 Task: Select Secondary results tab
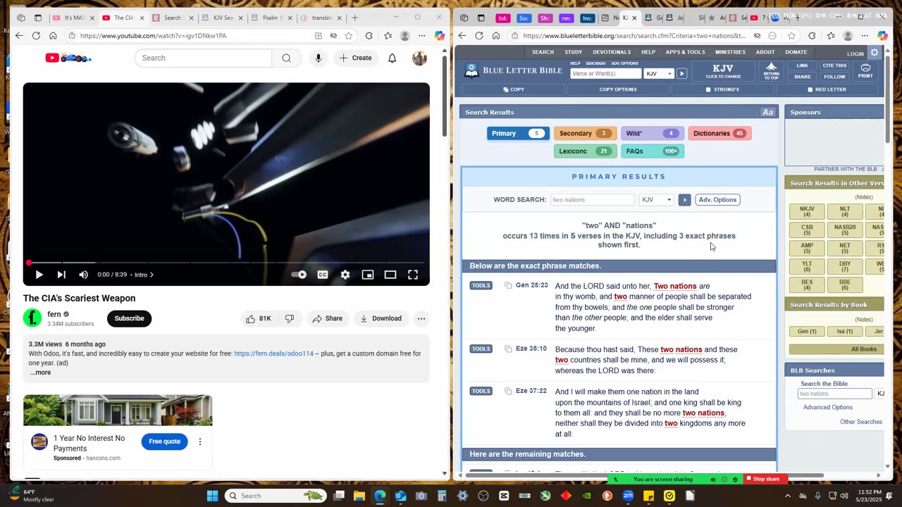(x=585, y=133)
